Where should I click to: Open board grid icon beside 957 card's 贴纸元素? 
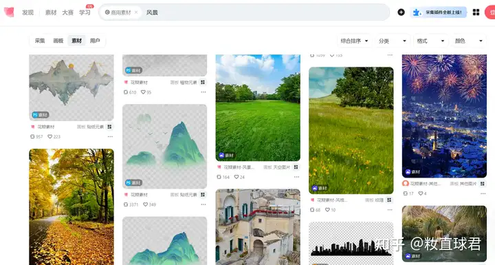pyautogui.click(x=109, y=127)
